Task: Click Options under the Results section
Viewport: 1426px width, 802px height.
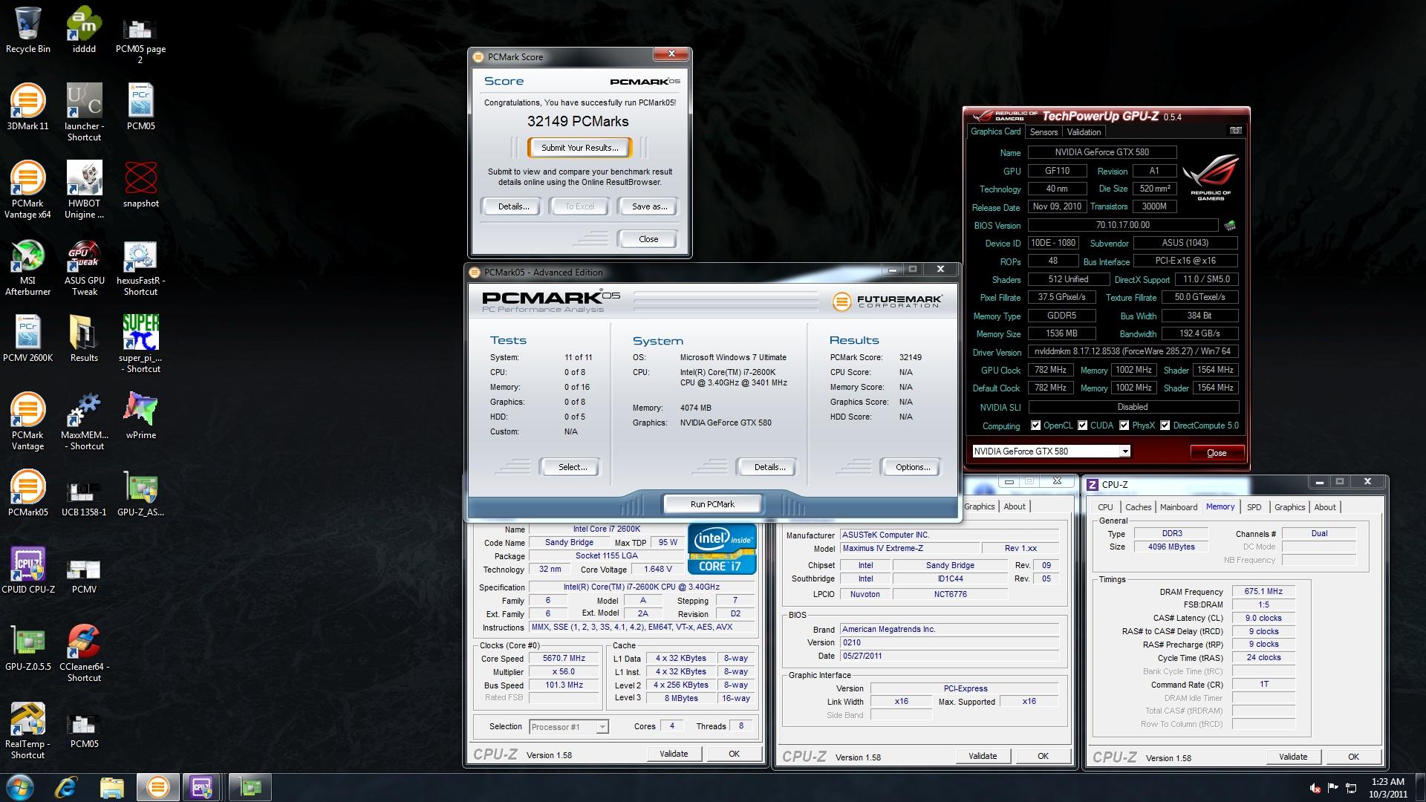Action: 912,467
